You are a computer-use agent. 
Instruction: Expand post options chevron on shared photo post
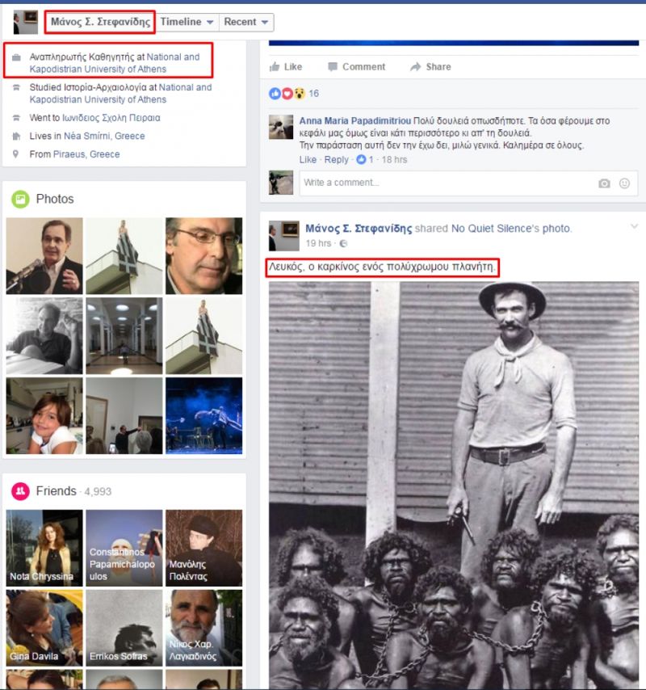633,227
